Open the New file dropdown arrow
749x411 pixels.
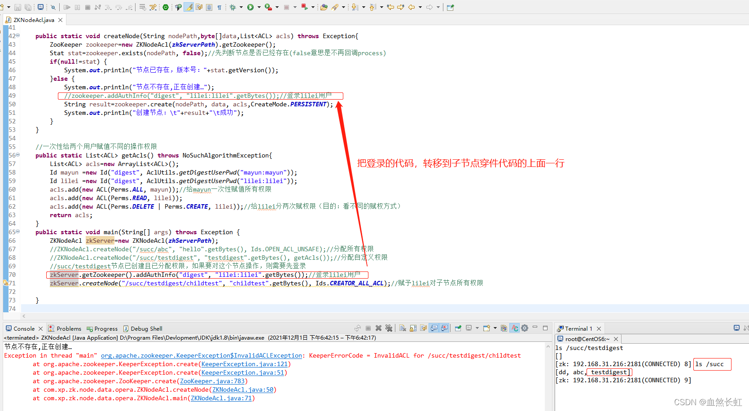9,7
